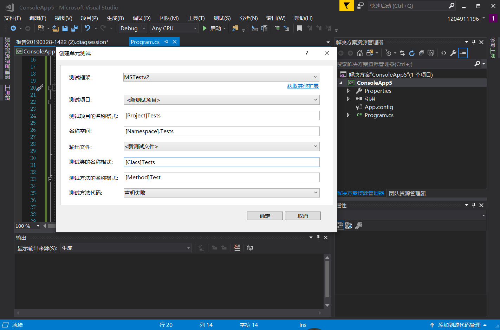Click the Save All toolbar icon
500x330 pixels.
point(74,28)
